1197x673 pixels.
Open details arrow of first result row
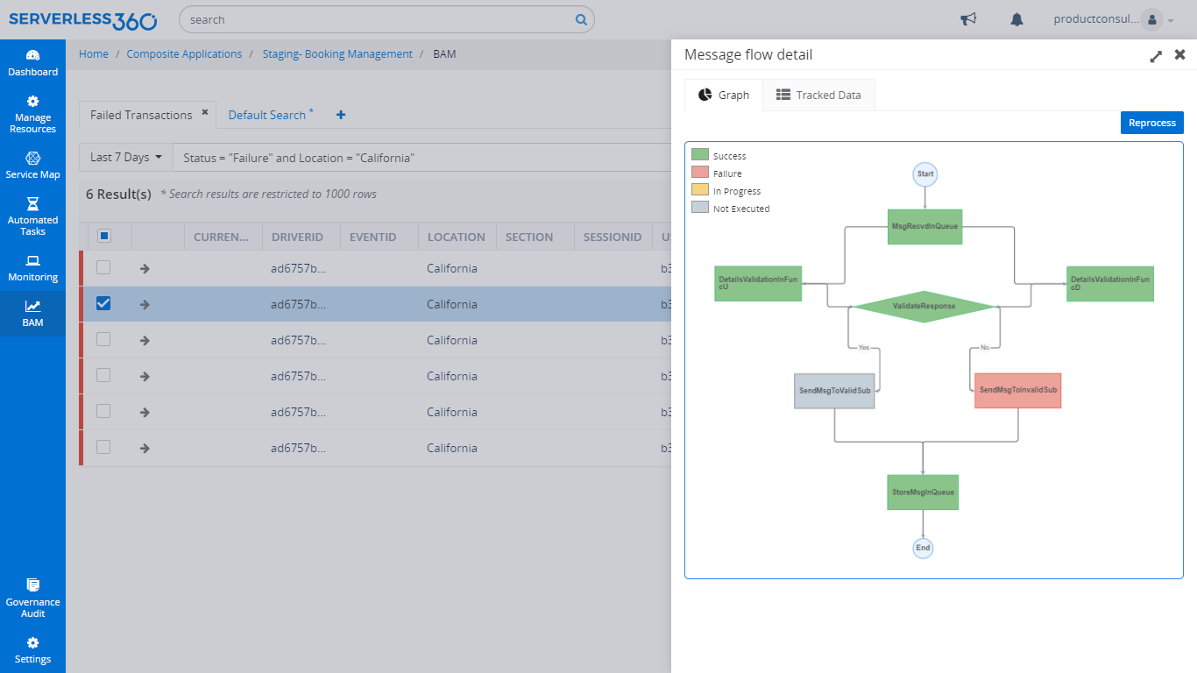[145, 268]
